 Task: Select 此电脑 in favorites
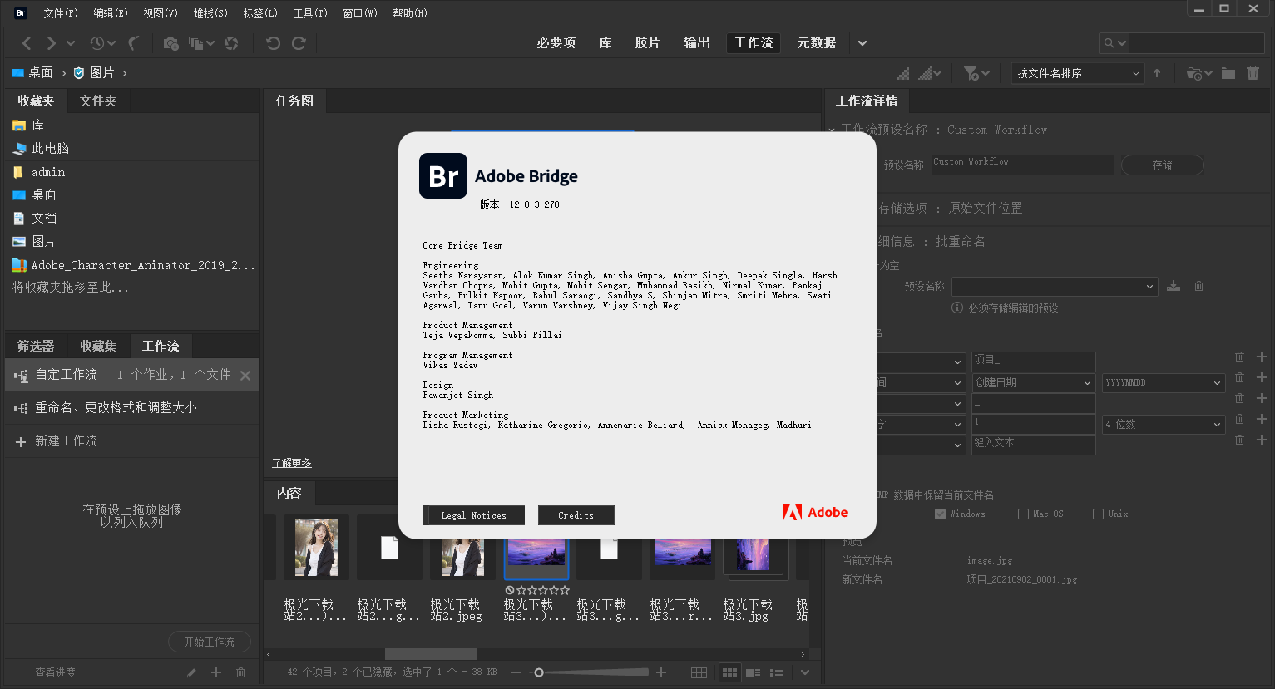[50, 149]
